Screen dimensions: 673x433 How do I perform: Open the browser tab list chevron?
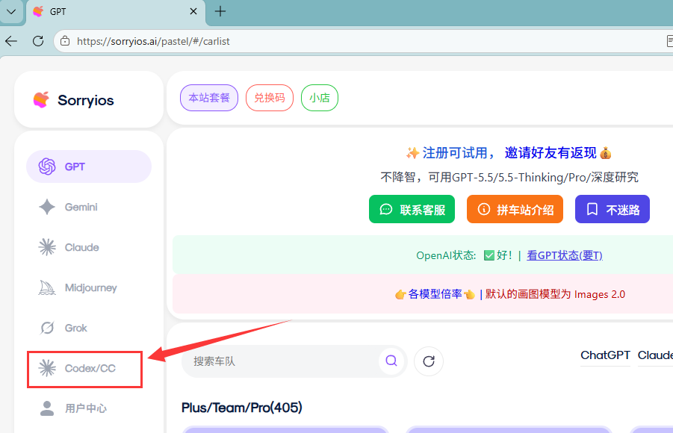pos(12,12)
